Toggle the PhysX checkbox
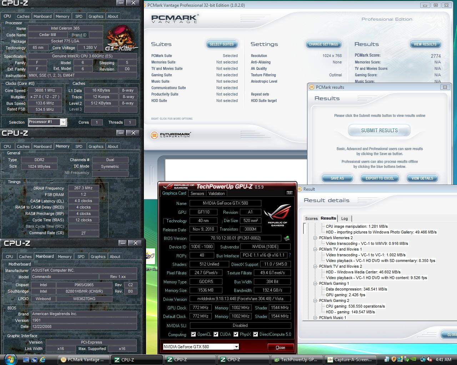This screenshot has width=457, height=365. tap(236, 334)
